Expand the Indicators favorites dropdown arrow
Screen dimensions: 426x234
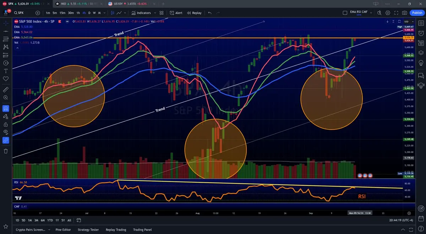coord(155,13)
